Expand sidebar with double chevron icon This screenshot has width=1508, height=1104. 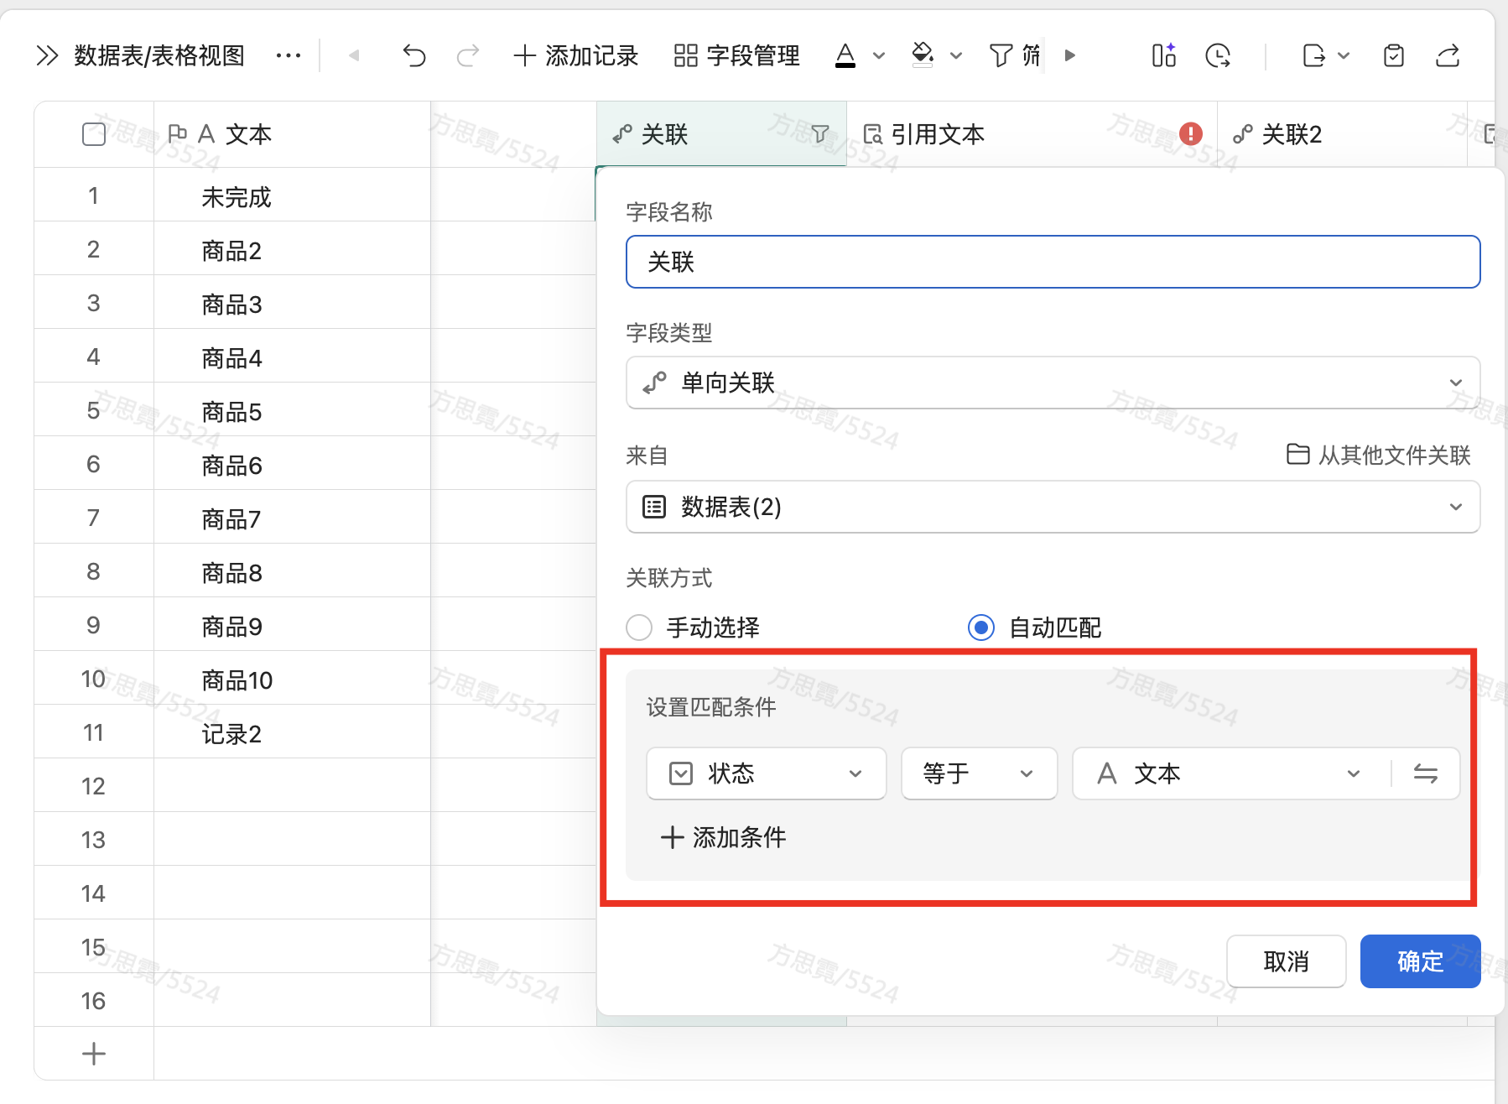click(47, 56)
